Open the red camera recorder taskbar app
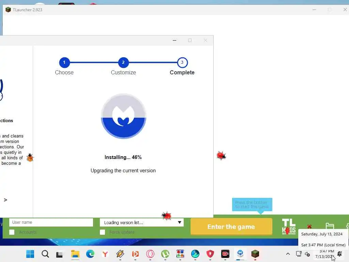Image resolution: width=349 pixels, height=262 pixels. pyautogui.click(x=225, y=254)
